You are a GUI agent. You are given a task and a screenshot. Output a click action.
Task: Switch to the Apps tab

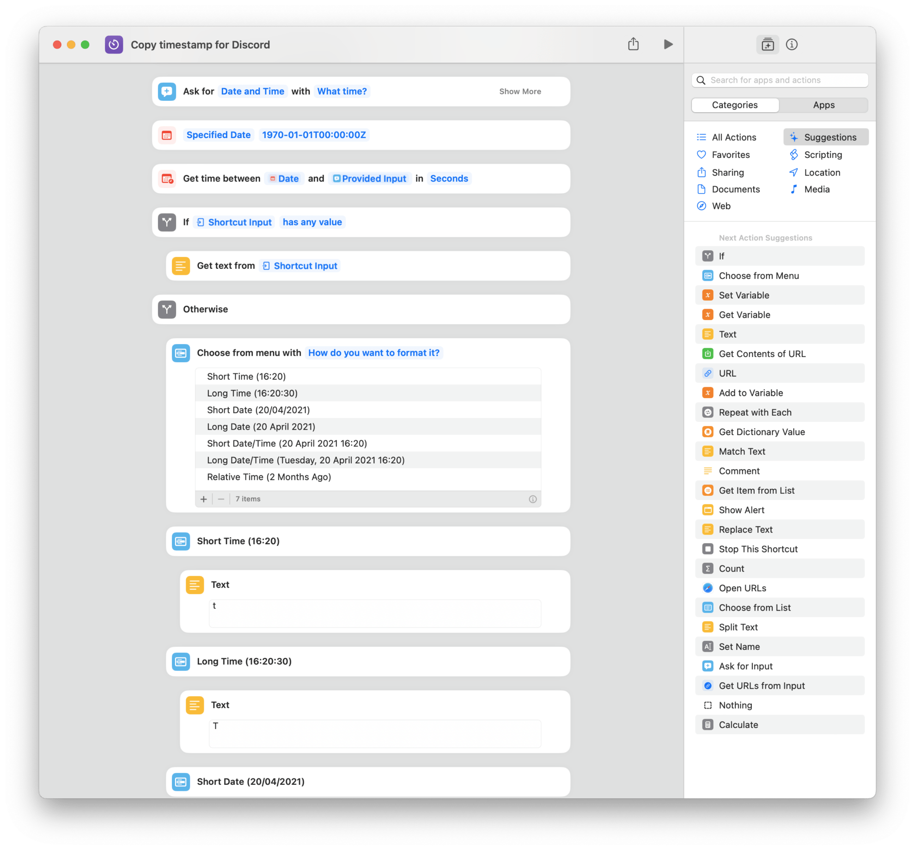click(x=823, y=105)
